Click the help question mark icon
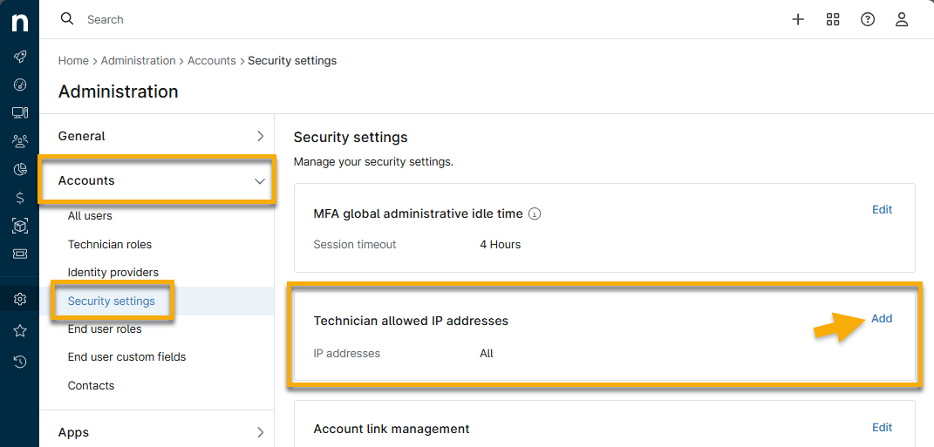The height and width of the screenshot is (447, 934). point(868,19)
